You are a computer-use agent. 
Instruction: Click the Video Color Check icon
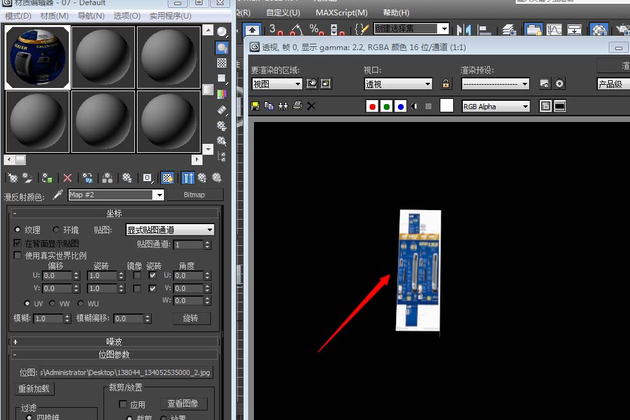coord(222,94)
